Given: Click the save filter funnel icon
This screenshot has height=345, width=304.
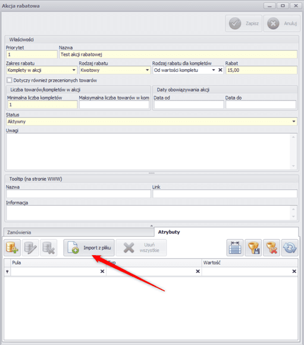Looking at the screenshot, I should point(253,247).
